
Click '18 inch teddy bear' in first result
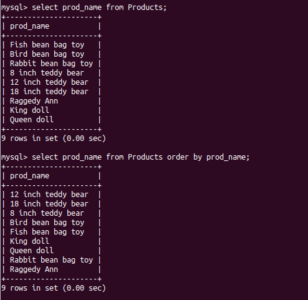[x=49, y=92]
